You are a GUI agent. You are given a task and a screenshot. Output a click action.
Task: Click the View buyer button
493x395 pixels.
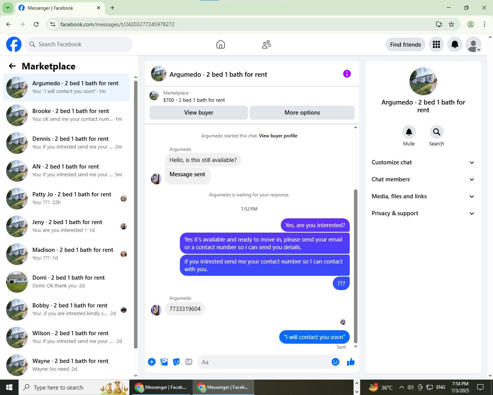pos(199,113)
